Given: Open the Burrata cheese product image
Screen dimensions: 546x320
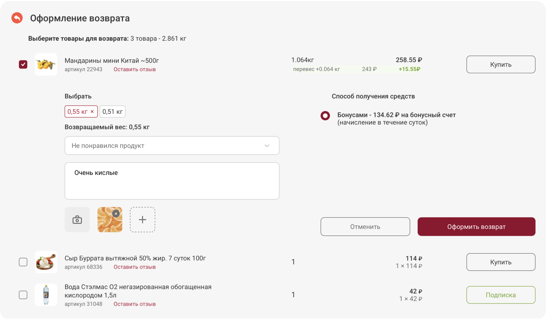Looking at the screenshot, I should tap(46, 262).
